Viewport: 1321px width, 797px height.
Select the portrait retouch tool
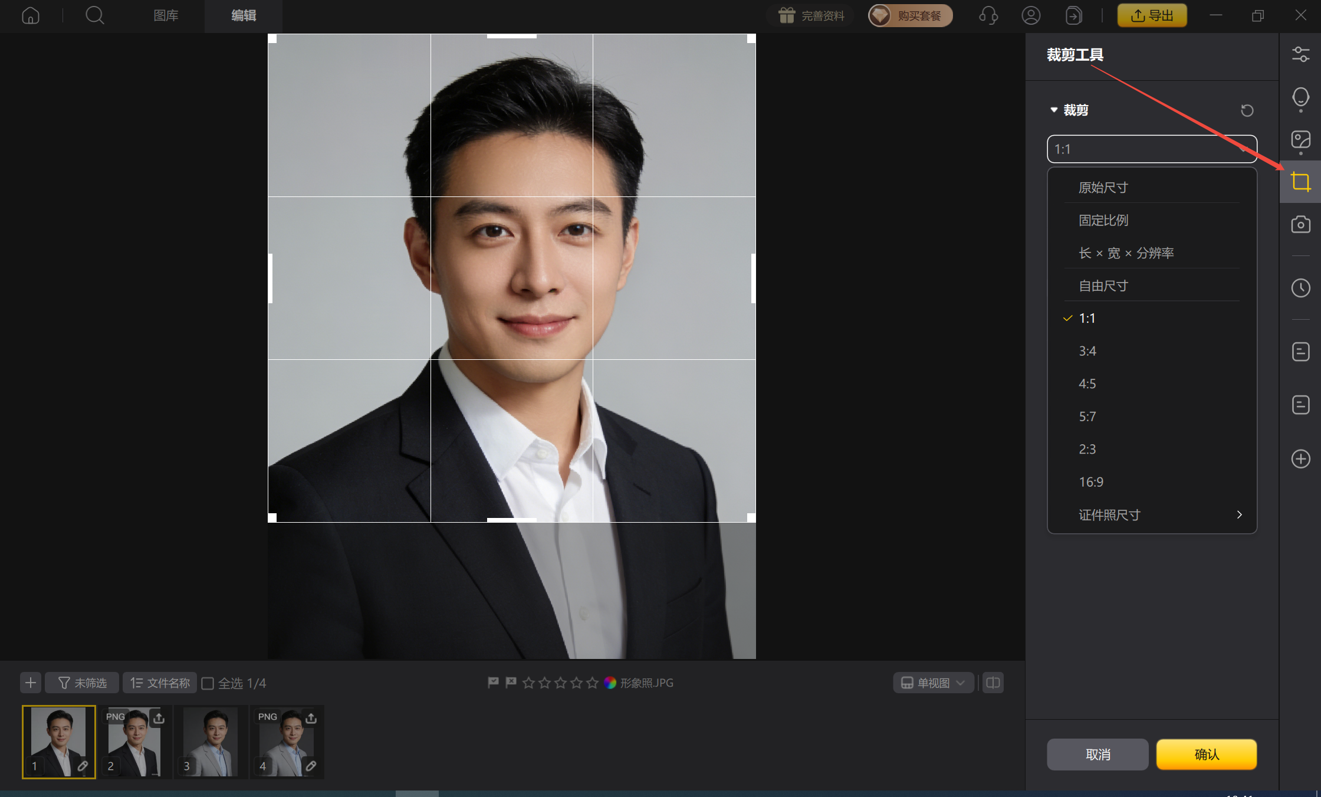1300,98
